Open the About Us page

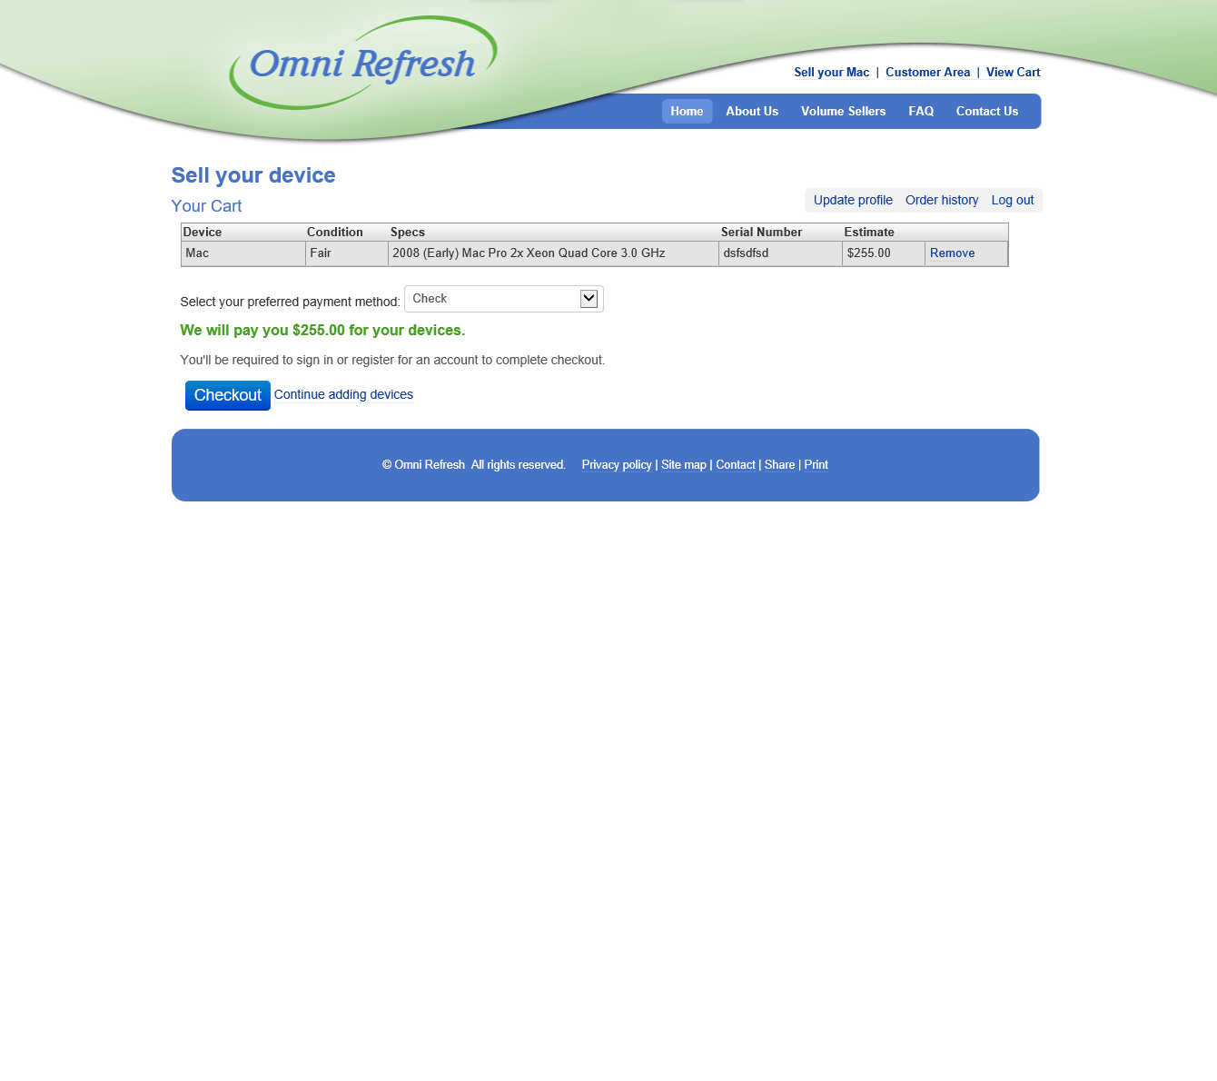(x=751, y=112)
